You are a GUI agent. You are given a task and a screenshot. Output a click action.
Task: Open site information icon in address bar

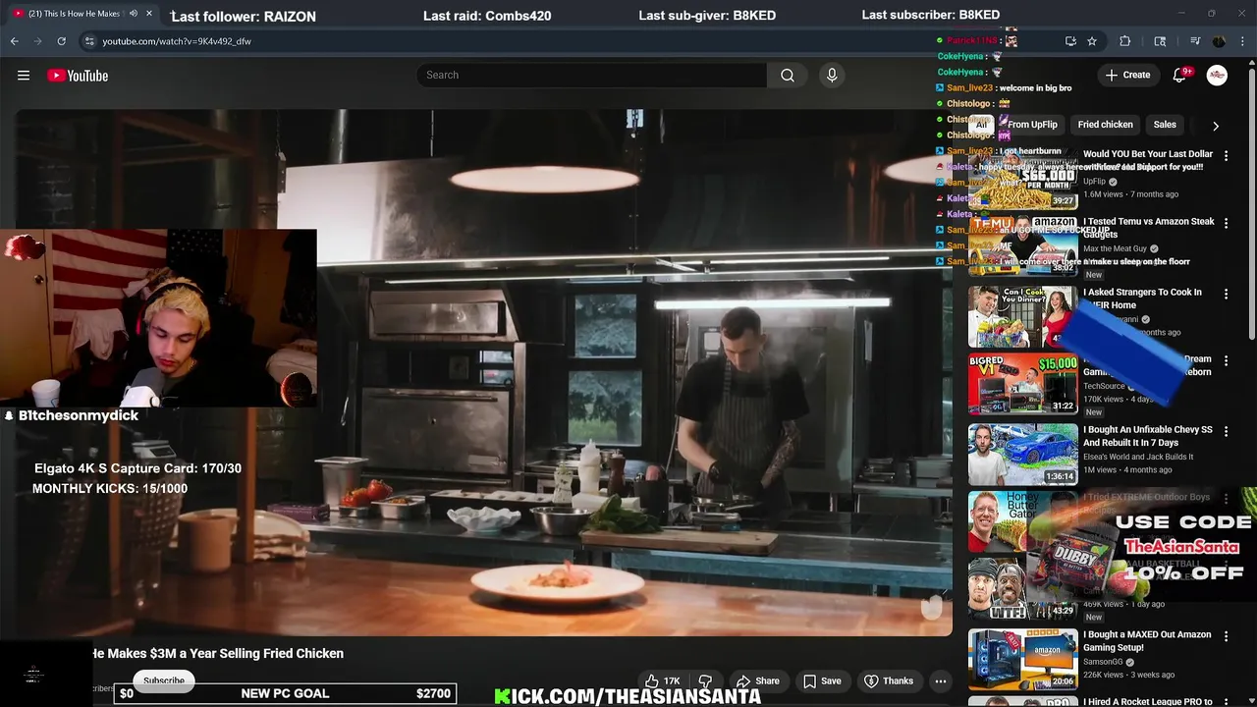click(89, 41)
